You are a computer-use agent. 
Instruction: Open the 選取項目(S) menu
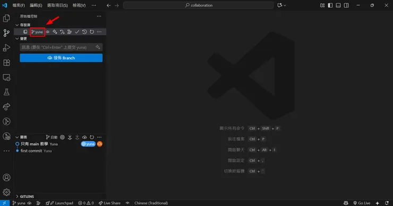(57, 5)
